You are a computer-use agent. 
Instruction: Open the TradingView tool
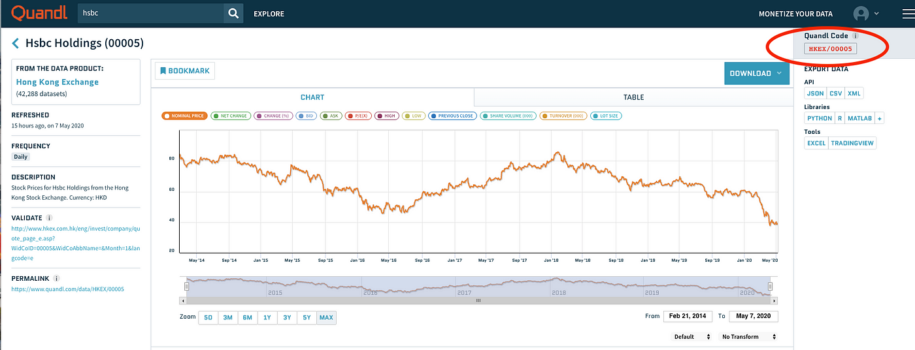tap(852, 143)
